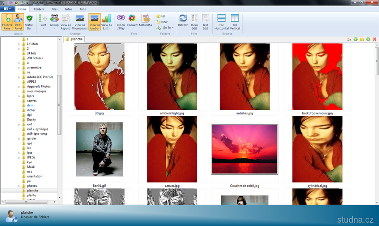Screen dimensions: 379x226
Task: Toggle the Folders Pane
Action: (7, 21)
